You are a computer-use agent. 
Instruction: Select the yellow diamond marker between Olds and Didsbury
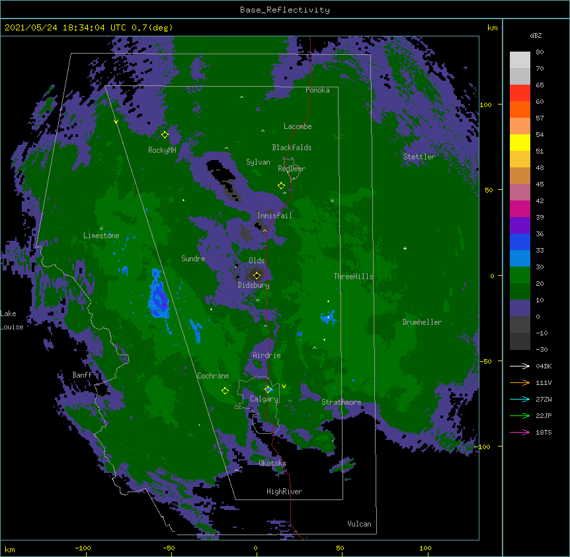(257, 275)
